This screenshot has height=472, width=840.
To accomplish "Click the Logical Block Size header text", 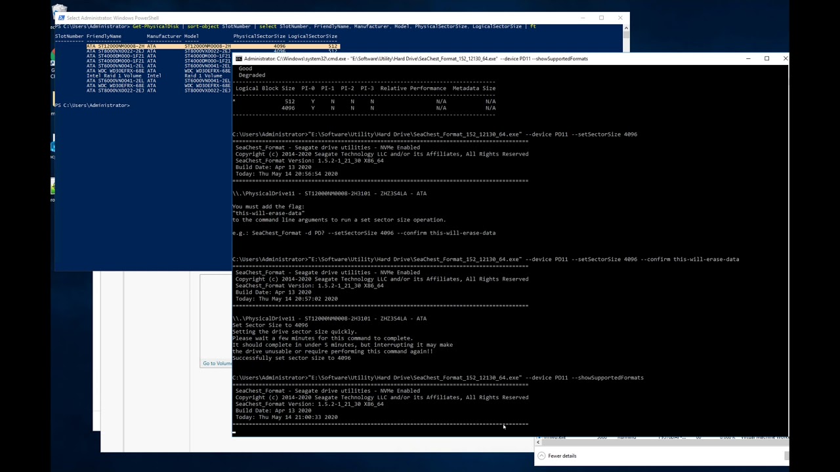I will pos(265,88).
